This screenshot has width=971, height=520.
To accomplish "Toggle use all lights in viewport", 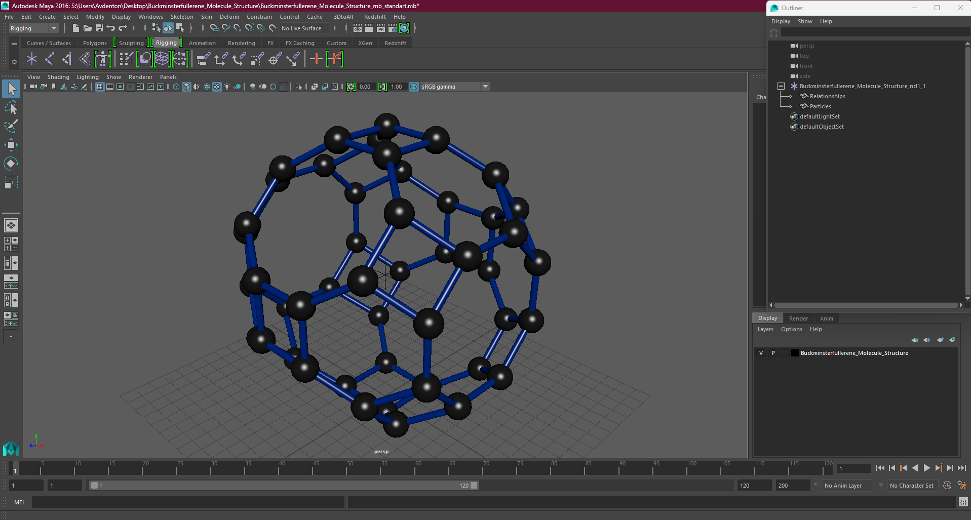I will (227, 87).
